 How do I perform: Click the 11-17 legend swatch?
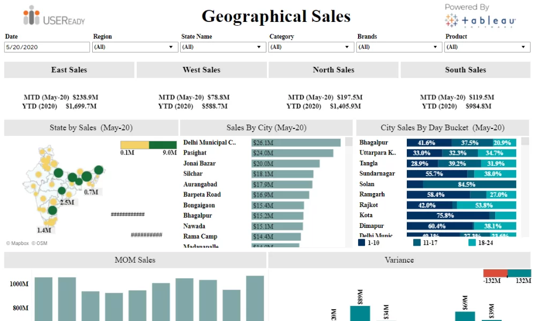[x=416, y=242]
